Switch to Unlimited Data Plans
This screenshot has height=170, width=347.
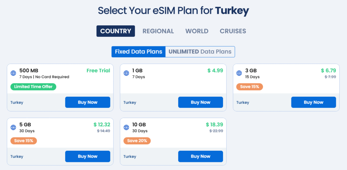(200, 52)
